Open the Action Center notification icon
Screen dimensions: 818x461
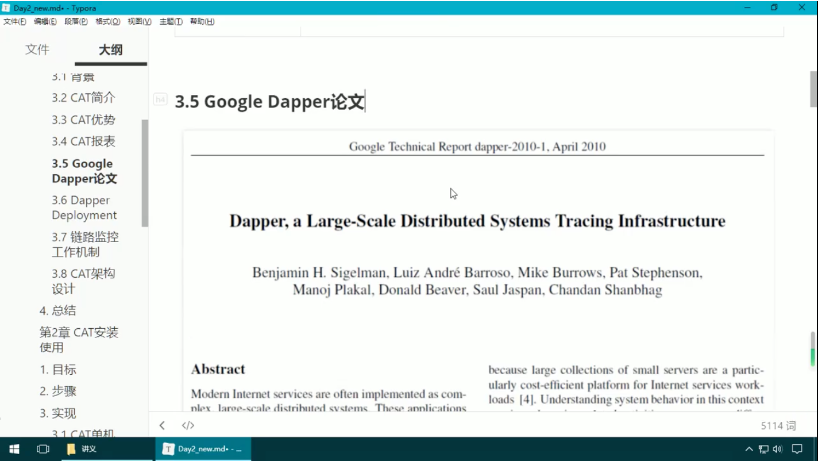pos(797,449)
